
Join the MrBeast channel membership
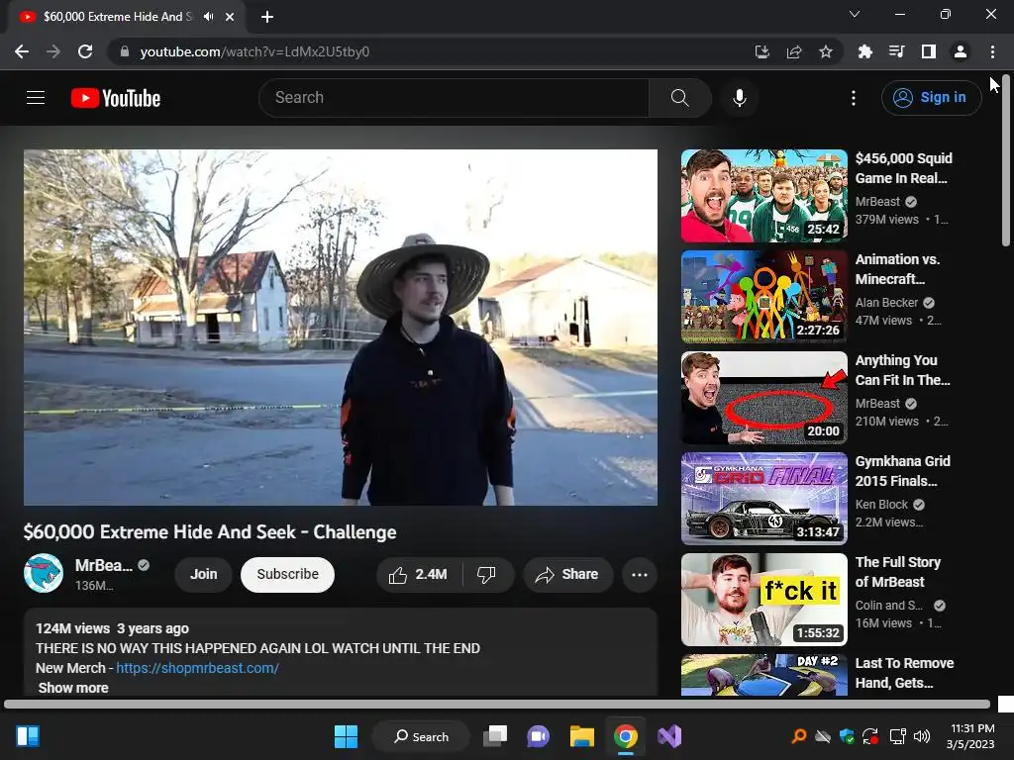pos(203,575)
